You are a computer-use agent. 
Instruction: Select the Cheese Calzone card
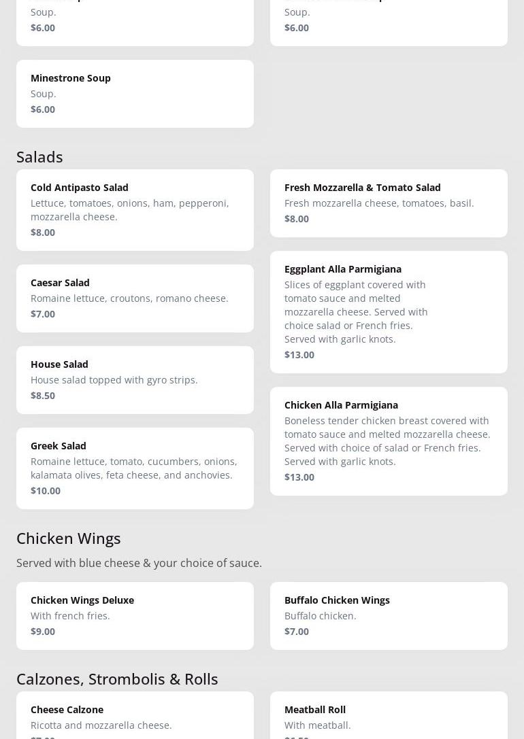(135, 717)
